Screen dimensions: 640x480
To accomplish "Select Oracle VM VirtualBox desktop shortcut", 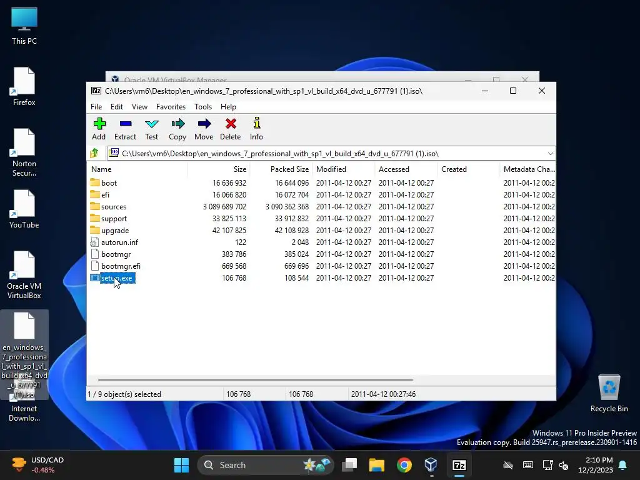I will pyautogui.click(x=24, y=275).
